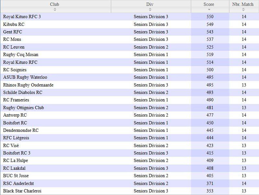Image resolution: width=259 pixels, height=195 pixels.
Task: Select club name Dendermondse RC
Action: click(x=21, y=130)
